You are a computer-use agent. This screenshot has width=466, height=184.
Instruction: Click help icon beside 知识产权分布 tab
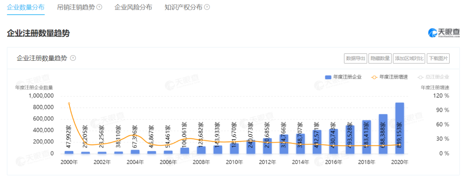point(207,7)
